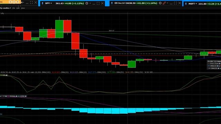Click third stop button in orange recording bar
Screen dimensions: 221x124
(x=18, y=2)
